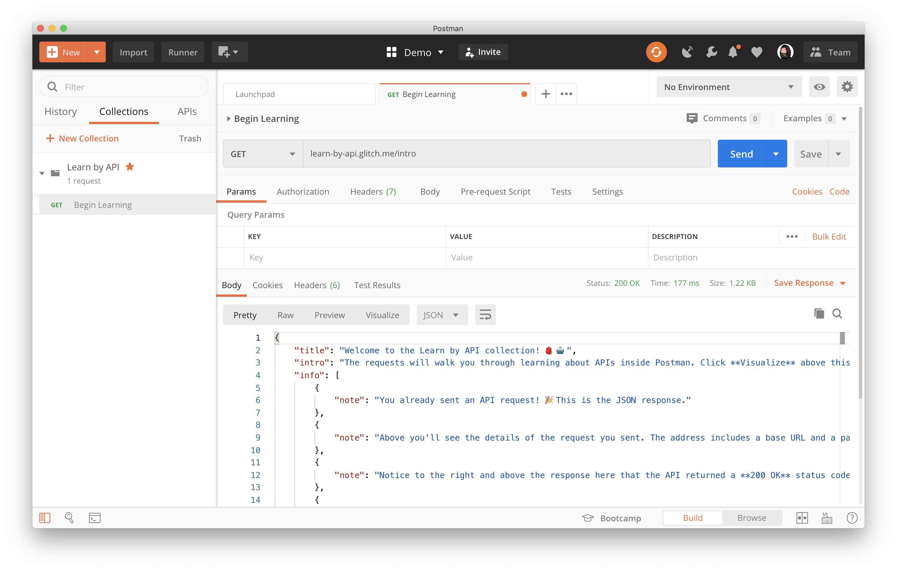Open the Authorization tab
This screenshot has width=897, height=571.
[303, 191]
